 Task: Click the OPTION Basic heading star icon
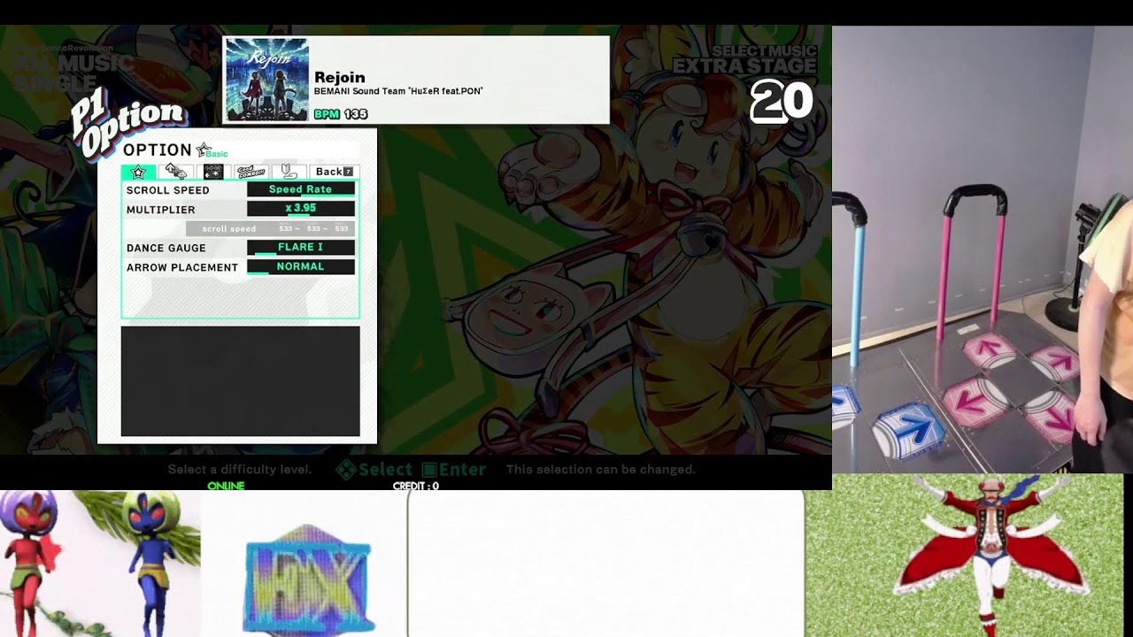click(x=204, y=149)
